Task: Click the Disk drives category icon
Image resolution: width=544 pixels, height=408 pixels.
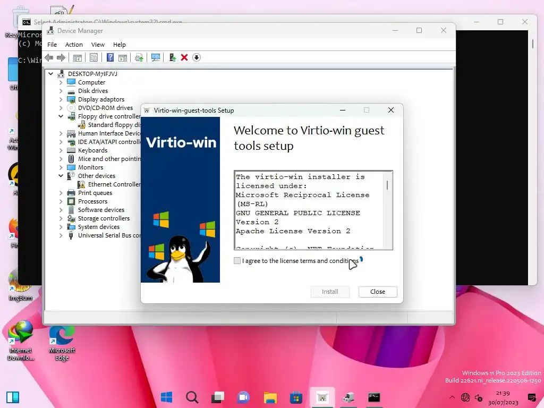Action: tap(71, 91)
